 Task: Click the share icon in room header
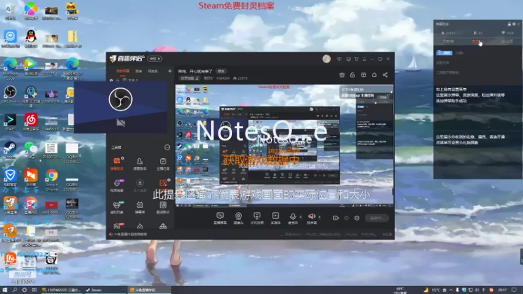pos(385,75)
